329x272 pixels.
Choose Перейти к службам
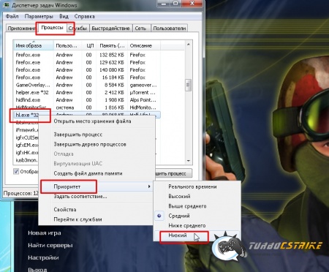pyautogui.click(x=77, y=219)
